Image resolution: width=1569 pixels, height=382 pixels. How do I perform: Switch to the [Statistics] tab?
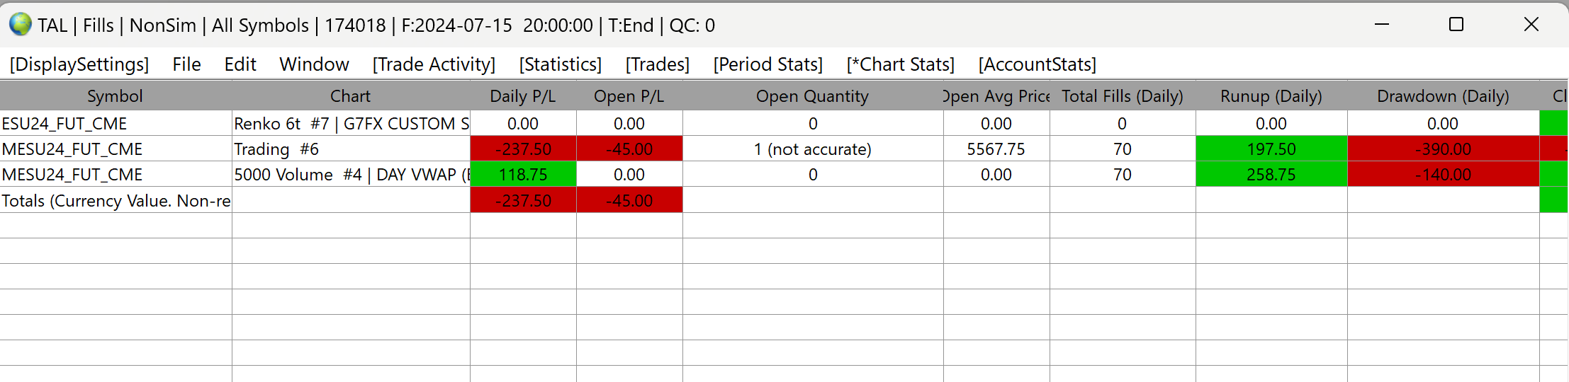click(x=560, y=64)
